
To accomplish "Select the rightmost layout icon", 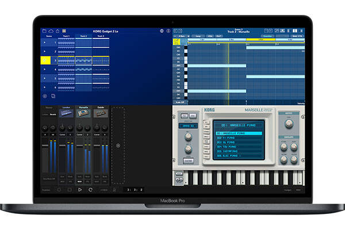I will 301,31.
